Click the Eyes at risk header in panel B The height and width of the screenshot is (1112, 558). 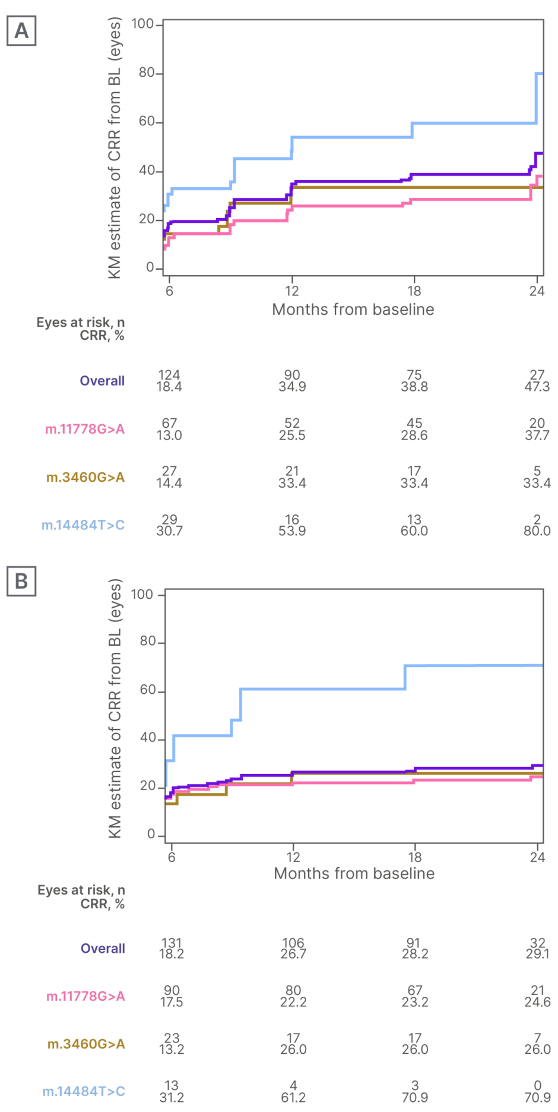81,890
